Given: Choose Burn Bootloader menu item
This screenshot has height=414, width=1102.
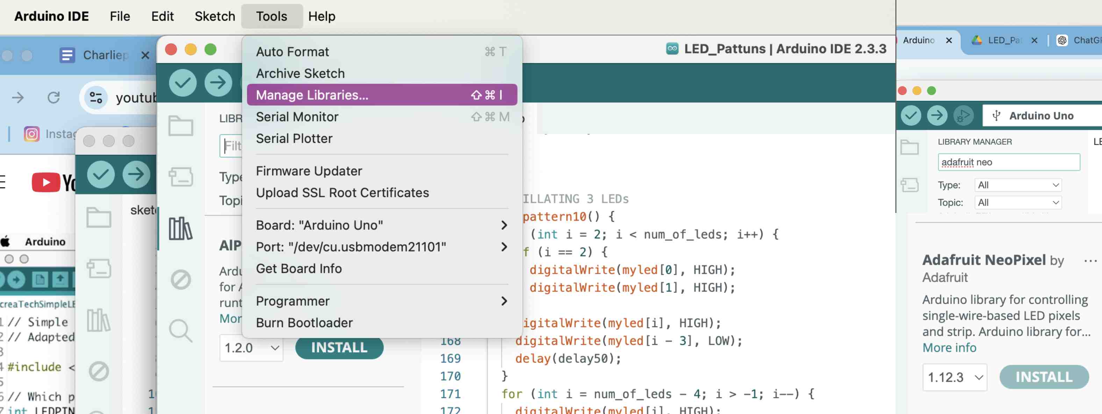Looking at the screenshot, I should [x=381, y=323].
